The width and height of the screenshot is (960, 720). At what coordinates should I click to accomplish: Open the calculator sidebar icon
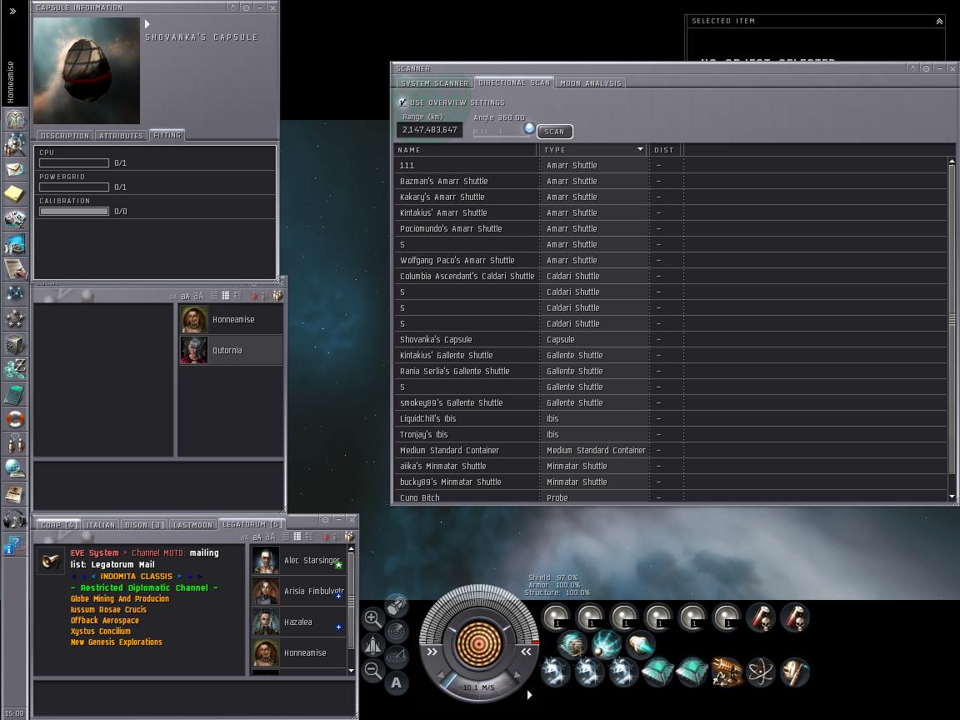(15, 394)
